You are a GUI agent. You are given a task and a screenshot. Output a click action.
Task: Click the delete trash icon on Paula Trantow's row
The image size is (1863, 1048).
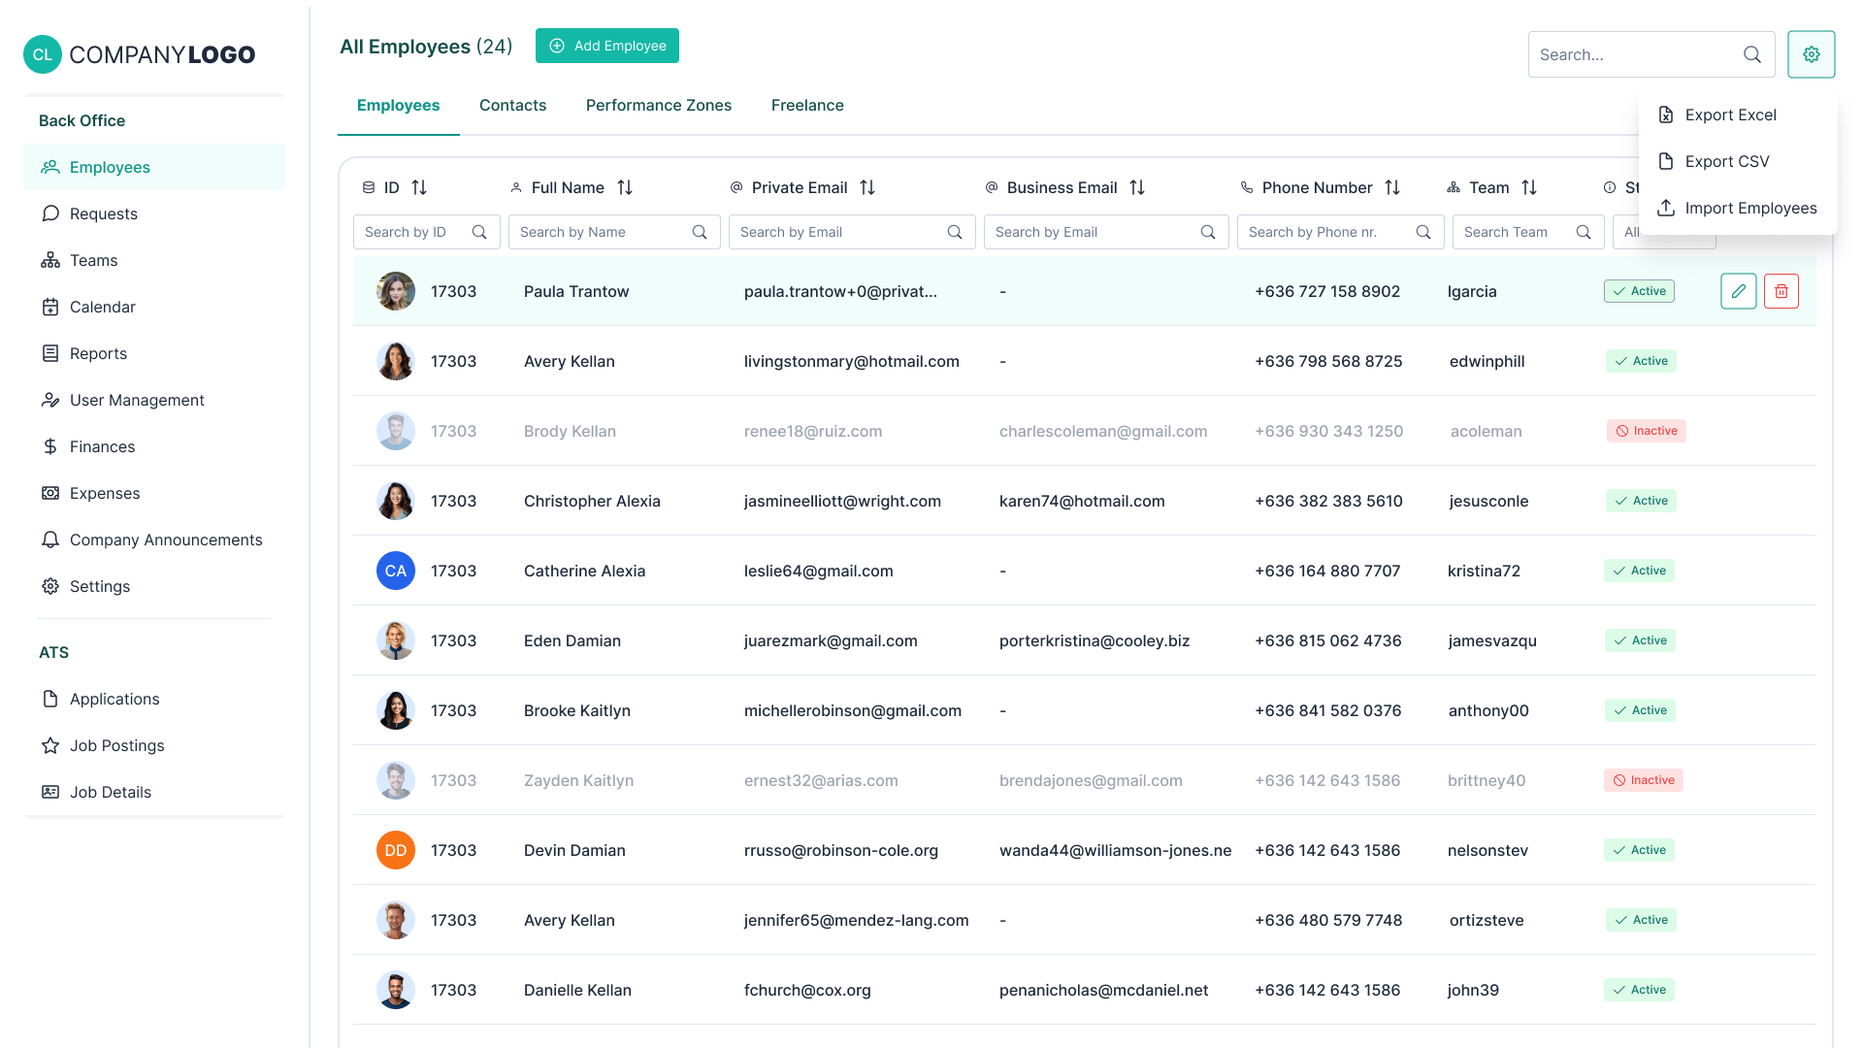coord(1781,290)
